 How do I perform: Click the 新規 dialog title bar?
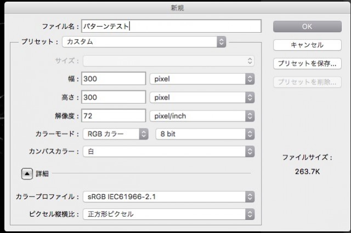pos(175,7)
